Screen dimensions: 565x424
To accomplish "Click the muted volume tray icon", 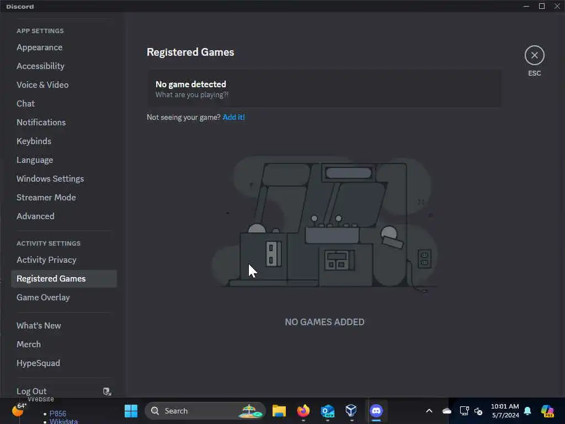I will [x=478, y=411].
